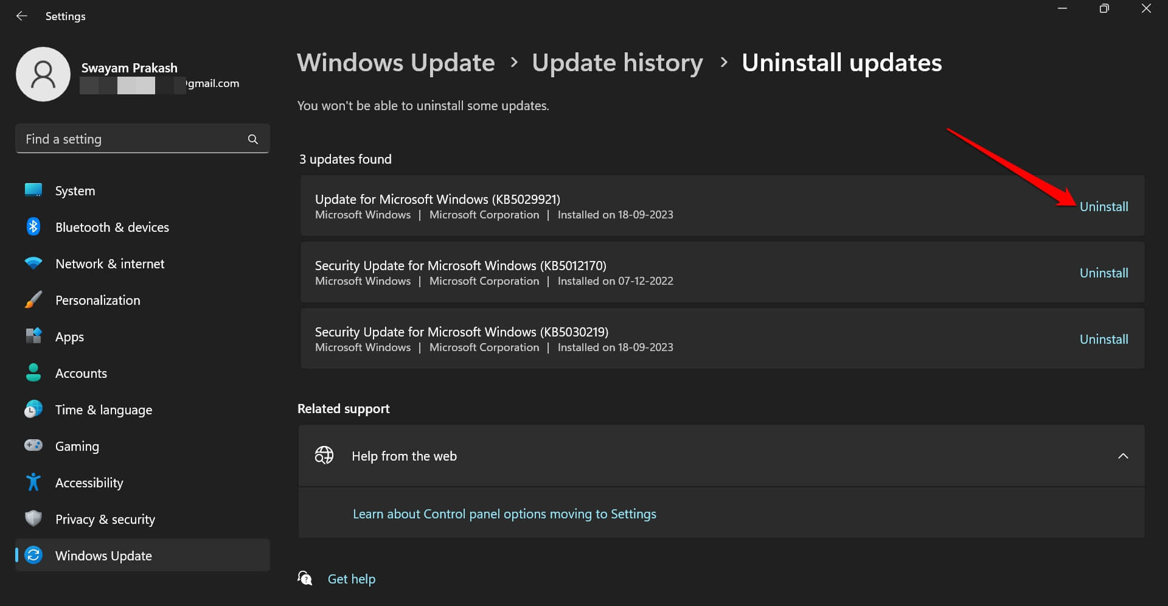Image resolution: width=1168 pixels, height=606 pixels.
Task: Open the user profile avatar
Action: tap(43, 74)
